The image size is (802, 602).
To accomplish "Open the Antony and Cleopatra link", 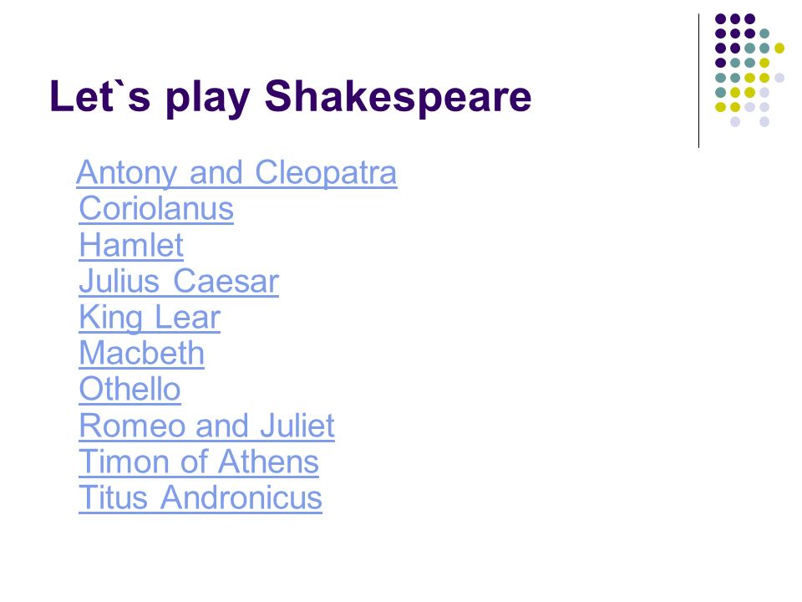I will click(236, 172).
